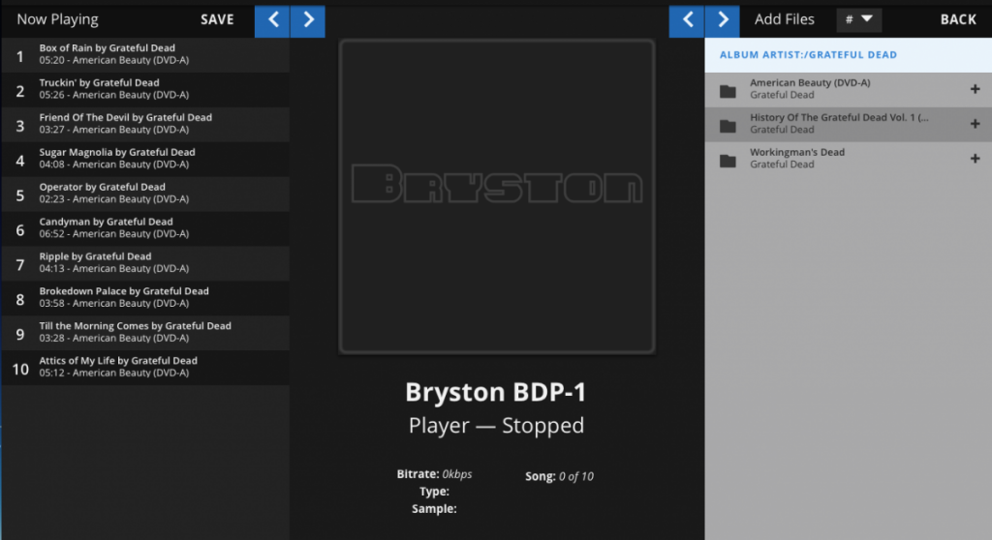
Task: Click the Now Playing header
Action: (57, 19)
